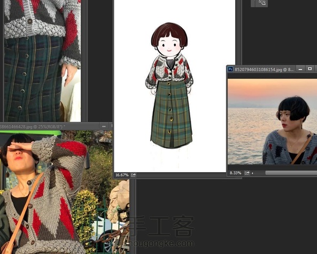The image size is (317, 254).
Task: Click the hand pointer icon in the top panel
Action: 262,3
